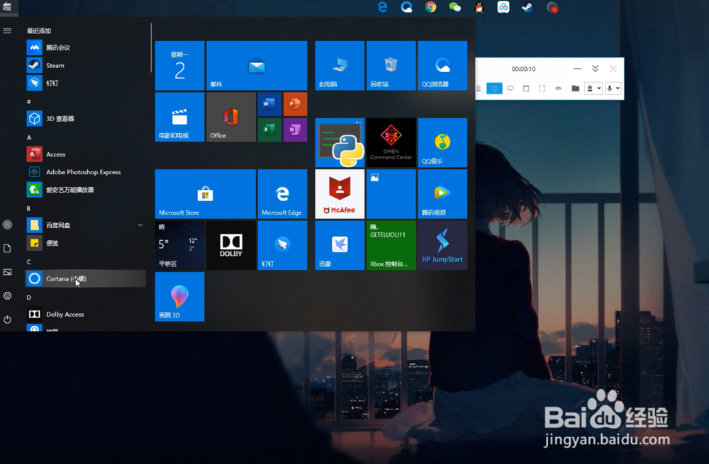This screenshot has height=464, width=709.
Task: Open the 此电脑 tile
Action: pos(340,65)
